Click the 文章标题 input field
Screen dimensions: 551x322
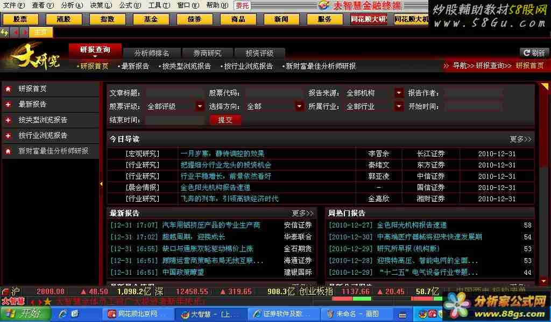(x=175, y=93)
